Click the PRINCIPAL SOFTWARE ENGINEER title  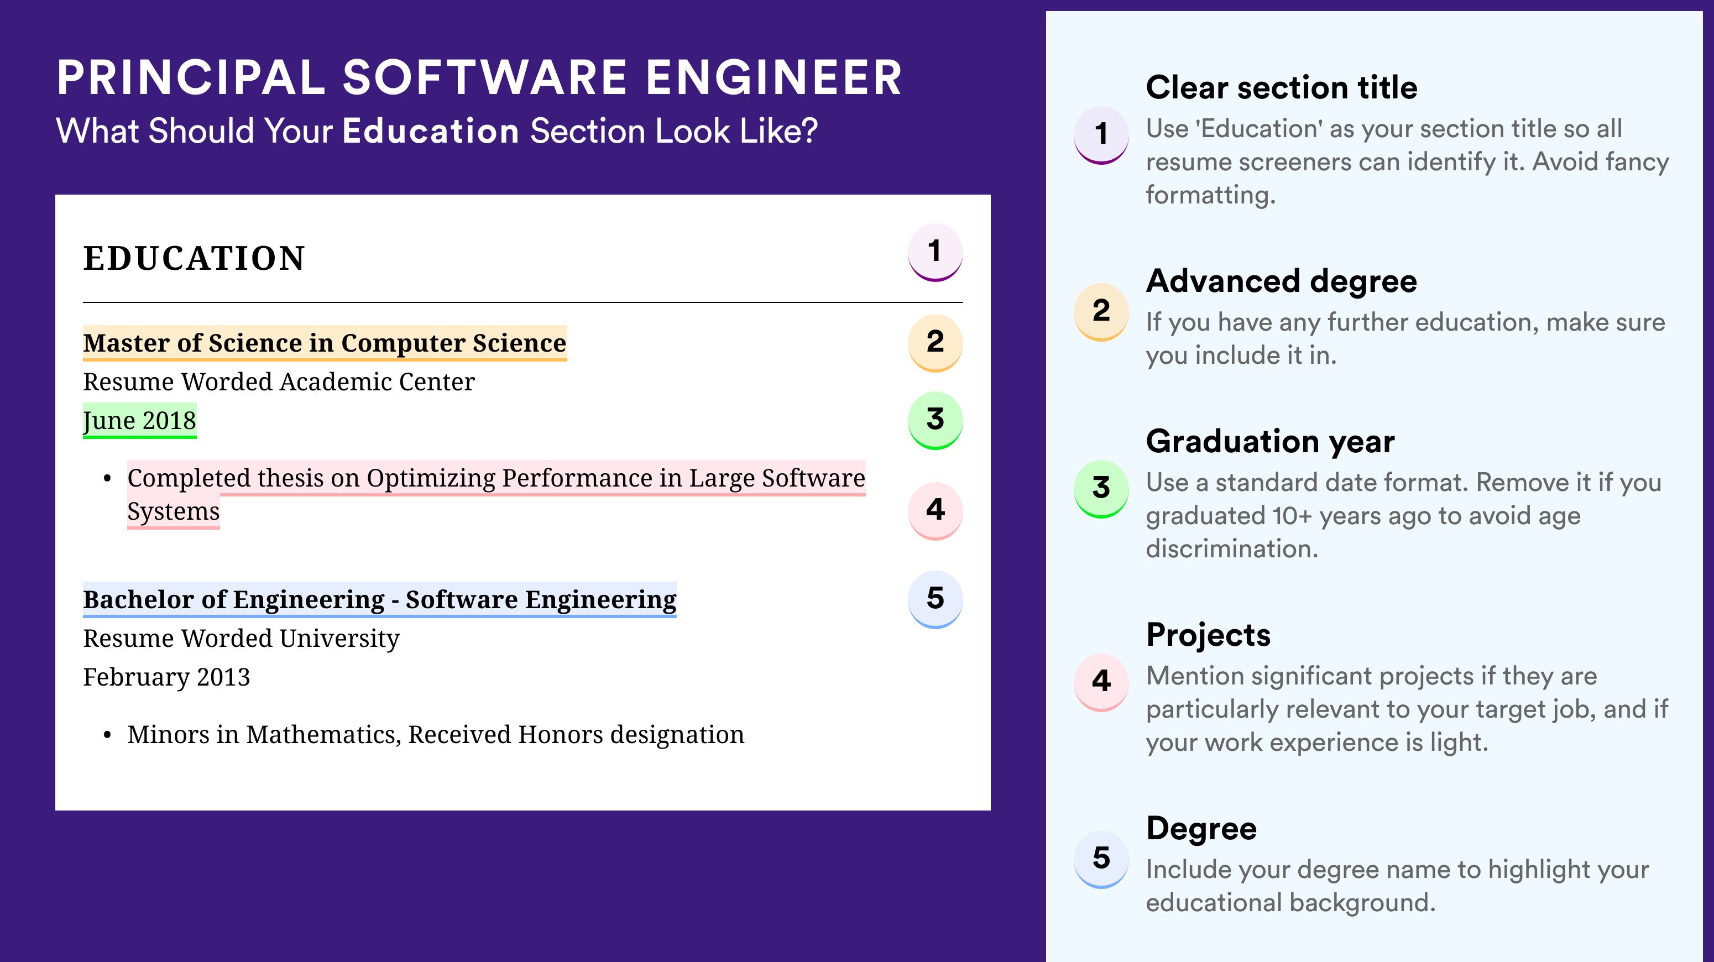479,77
